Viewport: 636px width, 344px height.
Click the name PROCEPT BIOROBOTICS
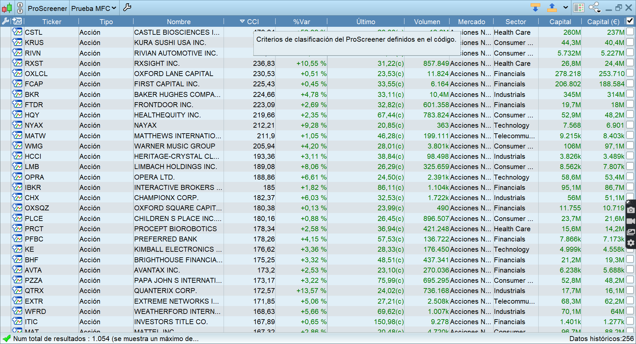(176, 229)
